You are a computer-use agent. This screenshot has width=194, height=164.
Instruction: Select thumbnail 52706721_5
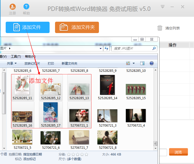click(x=22, y=137)
